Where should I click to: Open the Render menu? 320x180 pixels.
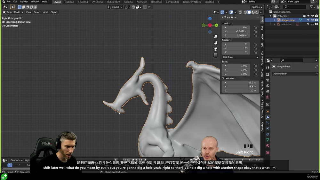point(24,2)
